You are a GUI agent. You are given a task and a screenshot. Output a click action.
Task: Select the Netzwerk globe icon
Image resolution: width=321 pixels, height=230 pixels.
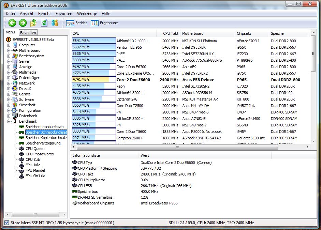(15, 83)
